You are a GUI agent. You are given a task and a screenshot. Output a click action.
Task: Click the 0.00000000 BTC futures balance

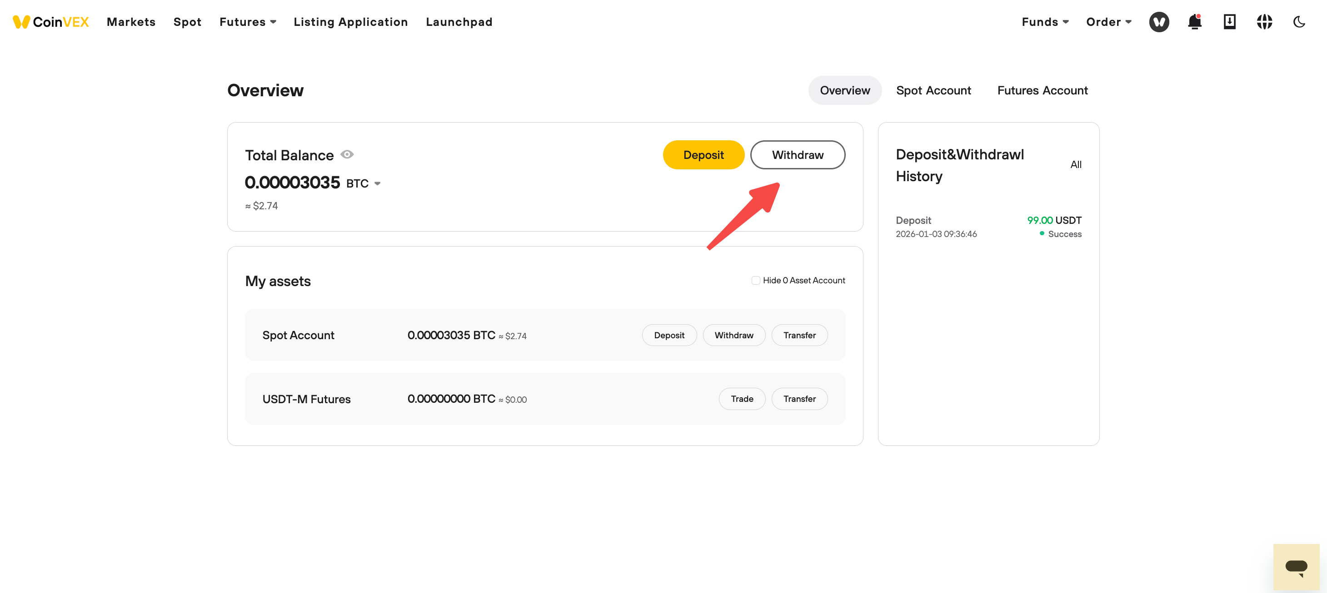coord(451,399)
